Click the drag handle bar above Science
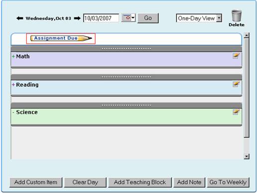Viewport: 257px width, 193px height. point(127,105)
